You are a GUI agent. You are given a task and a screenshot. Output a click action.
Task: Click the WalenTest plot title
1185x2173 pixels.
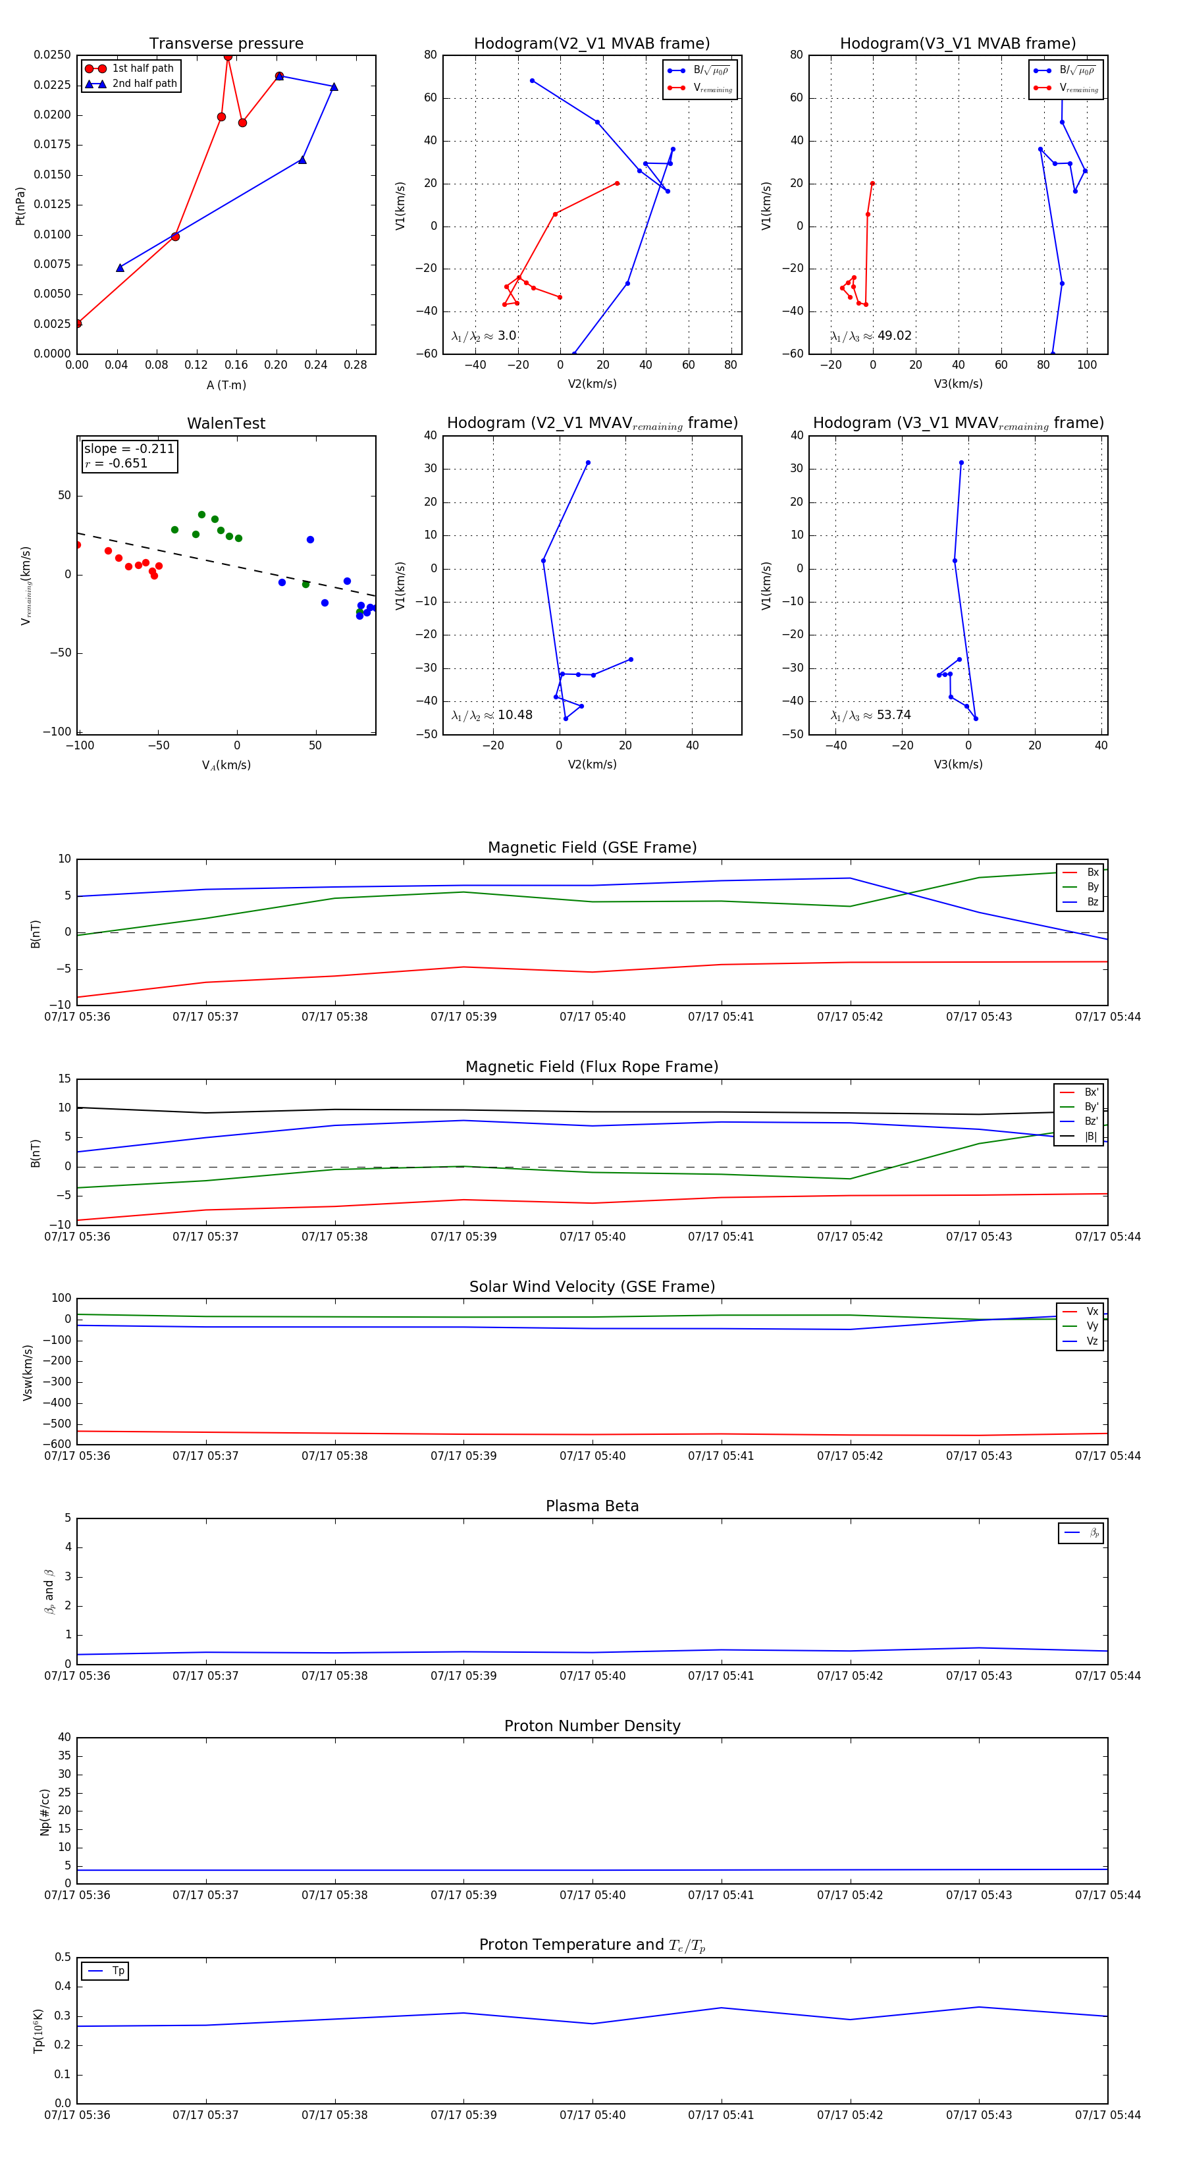click(x=226, y=423)
